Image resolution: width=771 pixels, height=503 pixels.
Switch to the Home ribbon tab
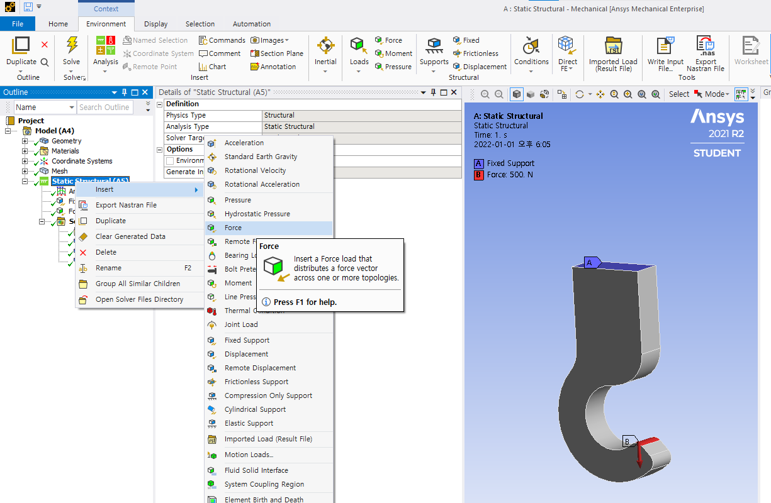pyautogui.click(x=58, y=24)
